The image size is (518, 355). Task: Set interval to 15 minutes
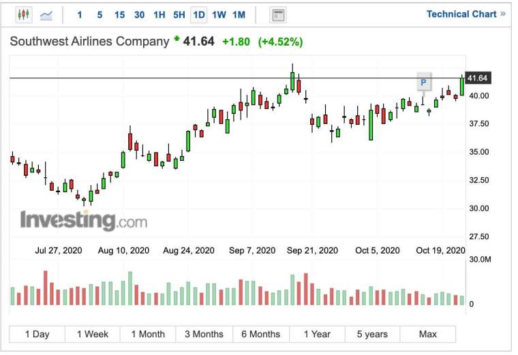pos(119,15)
